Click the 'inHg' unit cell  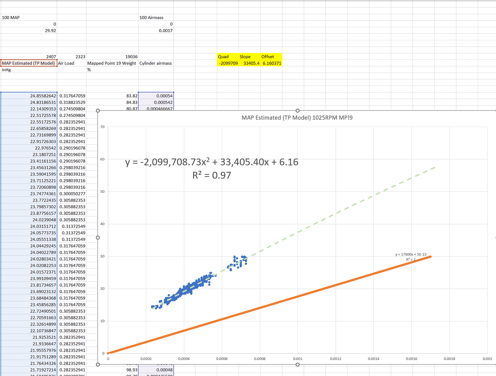pyautogui.click(x=29, y=70)
